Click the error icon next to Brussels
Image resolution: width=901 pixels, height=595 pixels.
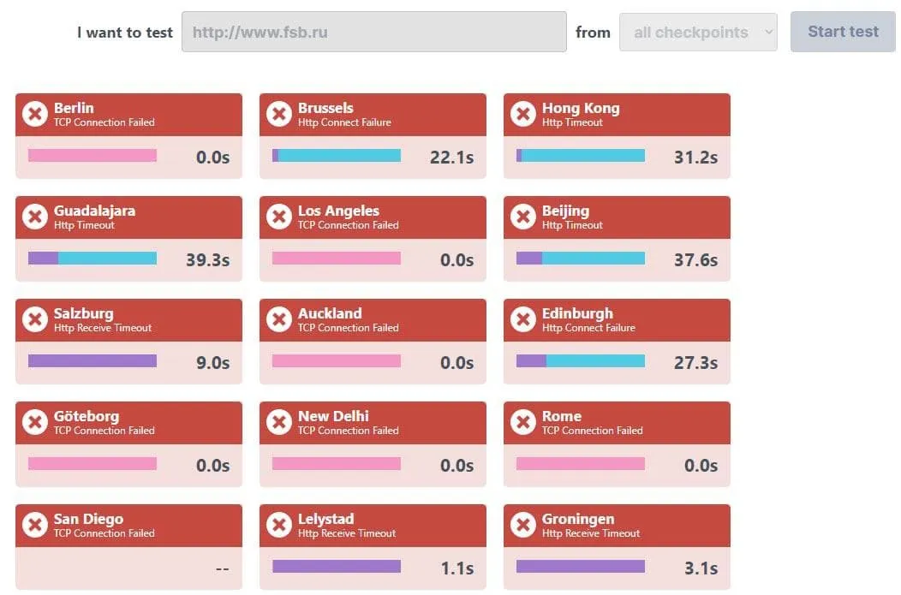279,114
